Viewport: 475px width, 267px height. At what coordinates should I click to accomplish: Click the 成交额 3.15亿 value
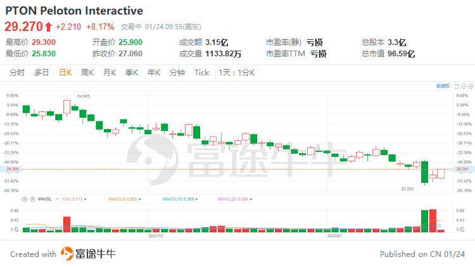point(217,42)
